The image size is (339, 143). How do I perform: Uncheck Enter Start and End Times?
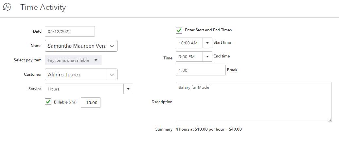pos(179,30)
